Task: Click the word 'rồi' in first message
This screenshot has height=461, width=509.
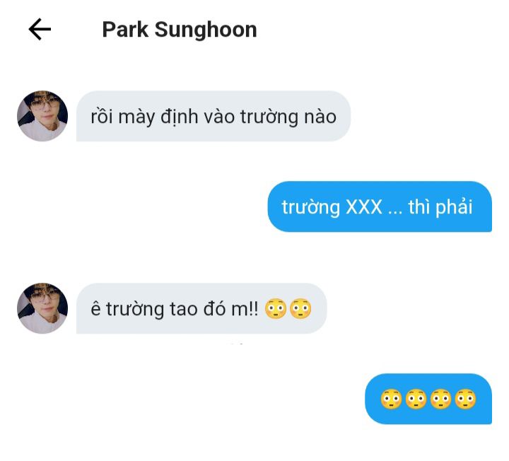Action: (102, 116)
